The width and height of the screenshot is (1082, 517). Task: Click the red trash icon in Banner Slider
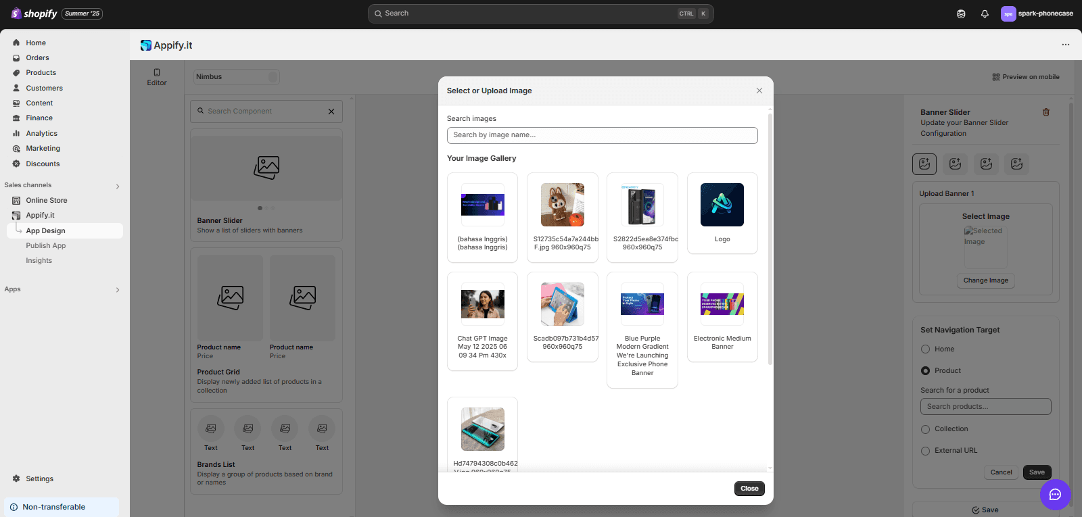1045,112
